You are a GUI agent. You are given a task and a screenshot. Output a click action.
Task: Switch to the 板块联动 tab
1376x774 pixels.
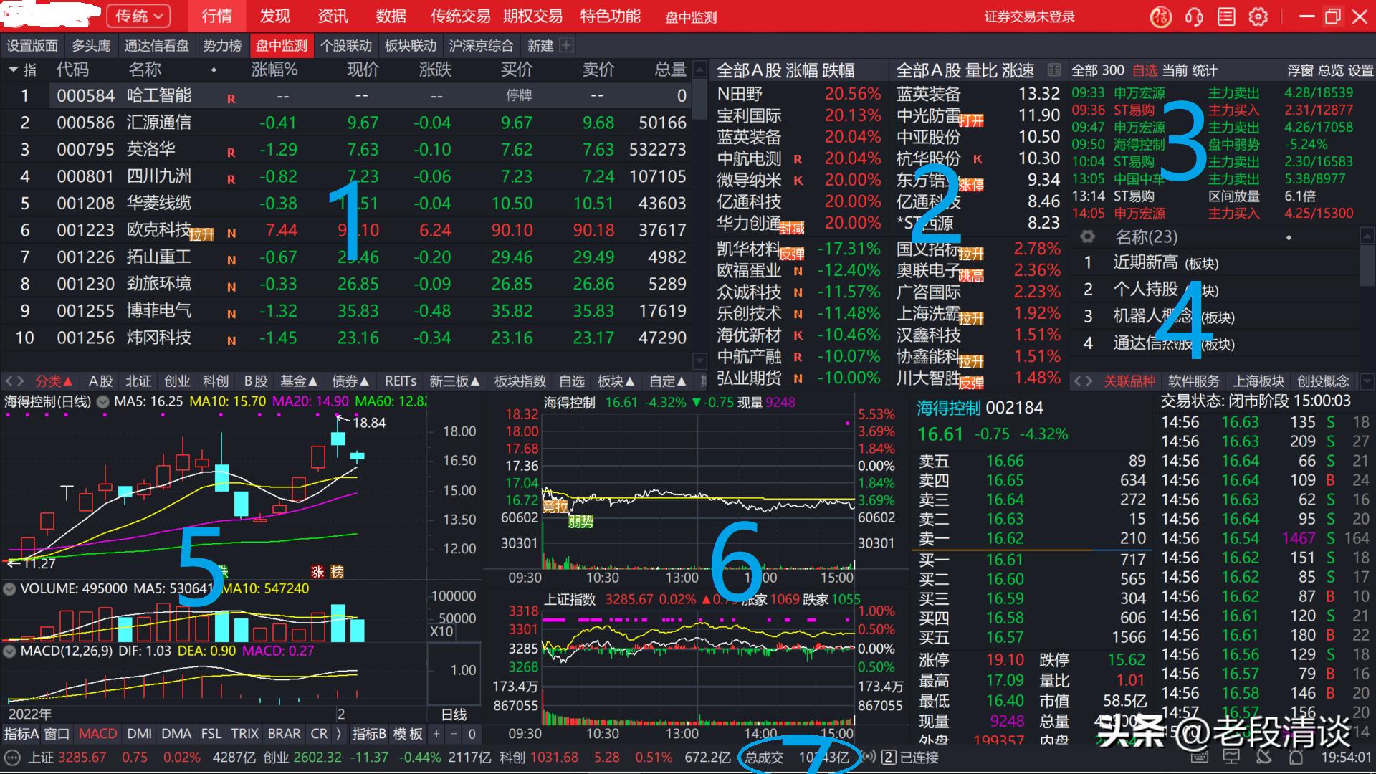pos(409,45)
